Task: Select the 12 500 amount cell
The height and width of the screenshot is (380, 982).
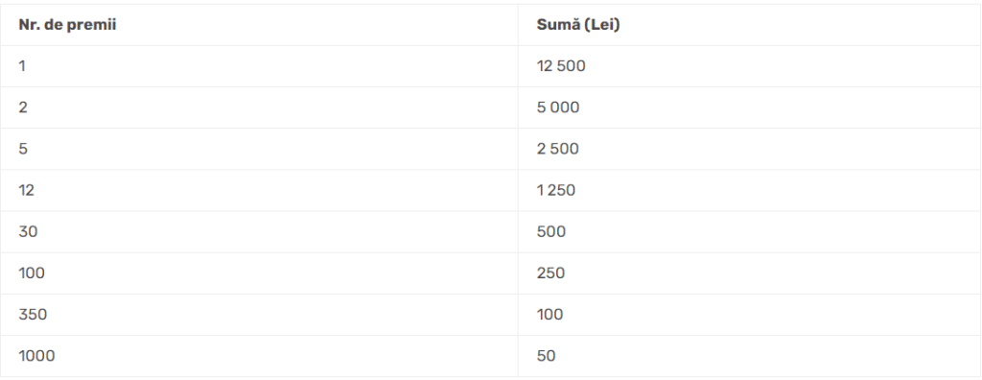Action: coord(750,66)
